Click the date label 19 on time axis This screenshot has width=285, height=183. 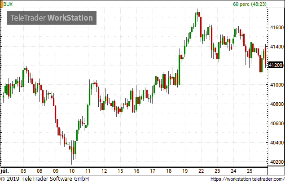(x=185, y=171)
